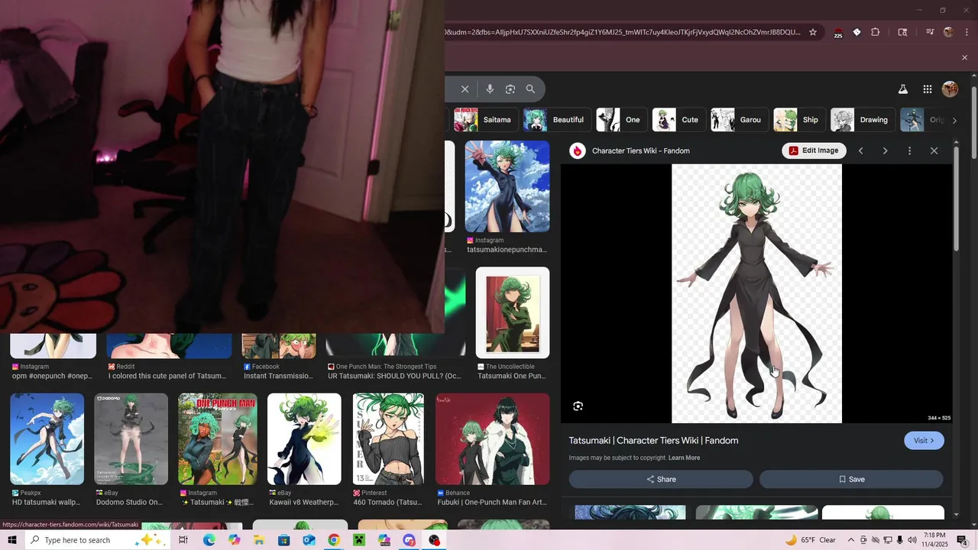This screenshot has width=978, height=550.
Task: Clear the Google search box text
Action: point(465,89)
